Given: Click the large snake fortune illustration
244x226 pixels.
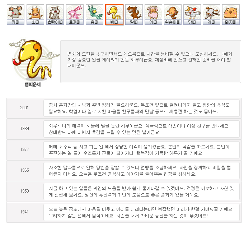Looking at the screenshot, I should [x=33, y=60].
